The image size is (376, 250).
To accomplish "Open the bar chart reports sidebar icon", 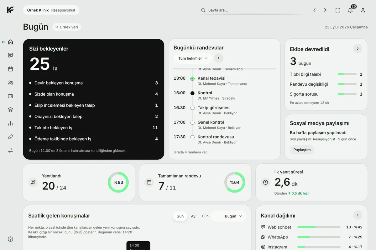I will pos(10,123).
